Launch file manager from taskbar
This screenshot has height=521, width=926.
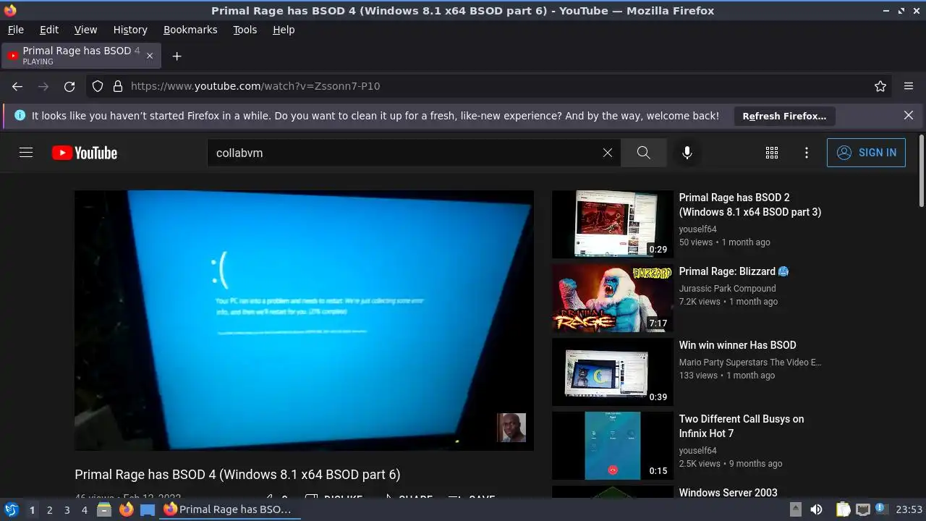tap(104, 509)
